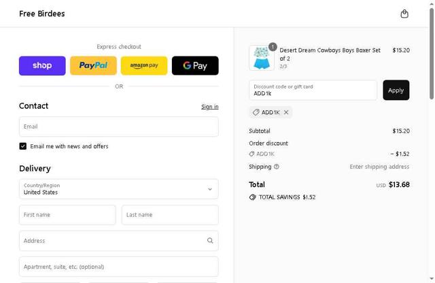Click the '− $1.52' discount amount
The width and height of the screenshot is (435, 283).
coord(400,154)
